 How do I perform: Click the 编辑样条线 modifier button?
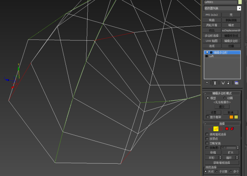231,36
